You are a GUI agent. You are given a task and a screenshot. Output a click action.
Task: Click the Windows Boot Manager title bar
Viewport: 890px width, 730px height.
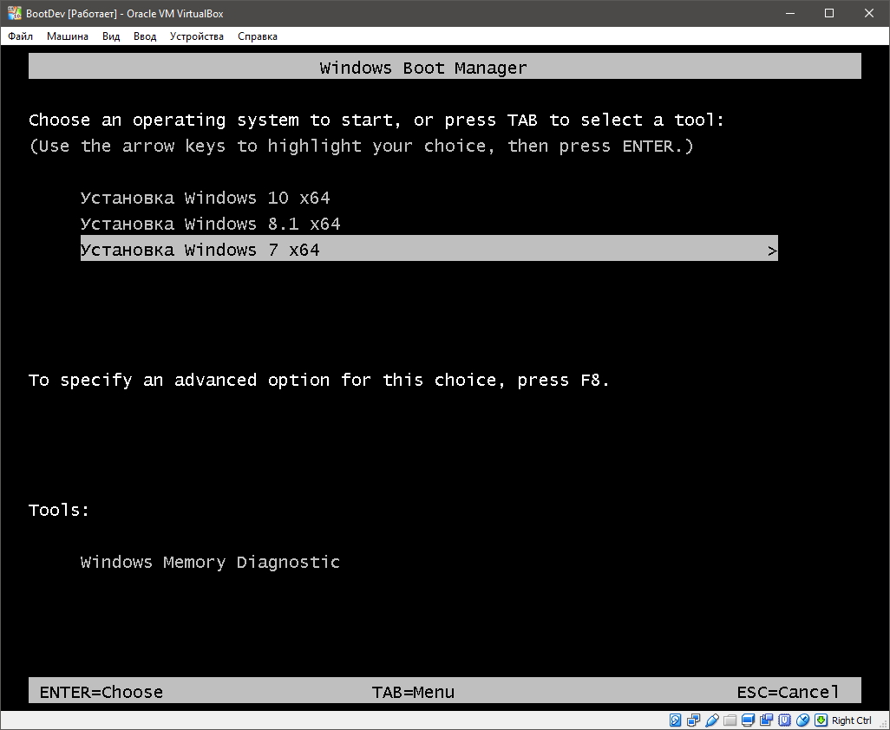445,67
